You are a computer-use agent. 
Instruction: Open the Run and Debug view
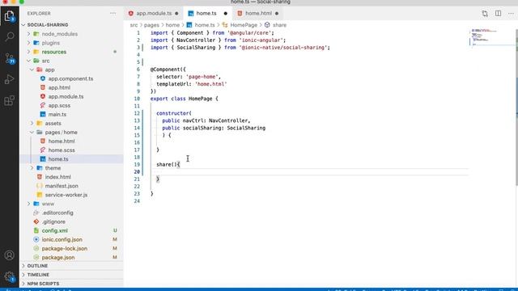click(x=9, y=79)
